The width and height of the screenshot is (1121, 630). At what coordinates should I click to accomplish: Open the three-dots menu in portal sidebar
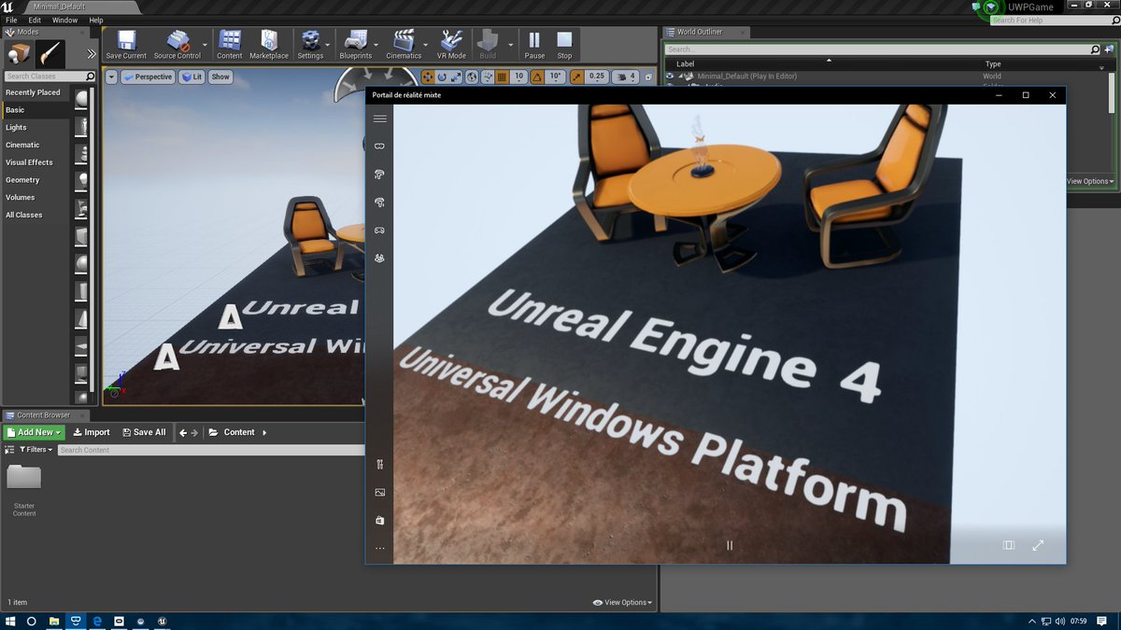[x=379, y=549]
